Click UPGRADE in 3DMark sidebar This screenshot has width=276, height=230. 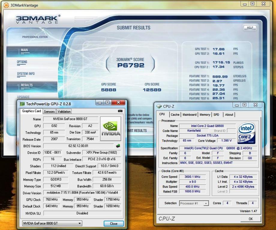[23, 97]
